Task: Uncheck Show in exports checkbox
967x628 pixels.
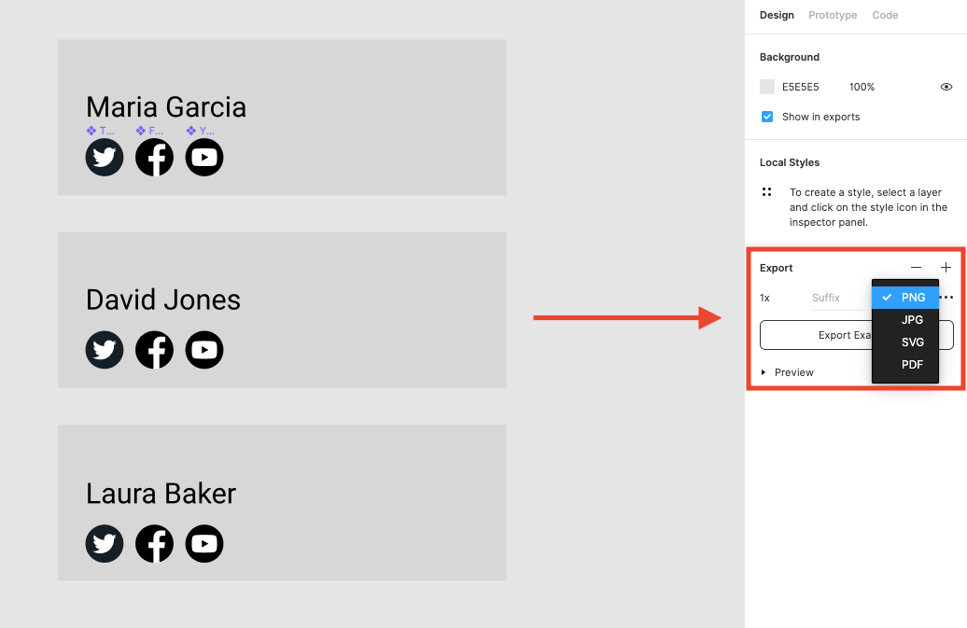Action: 767,117
